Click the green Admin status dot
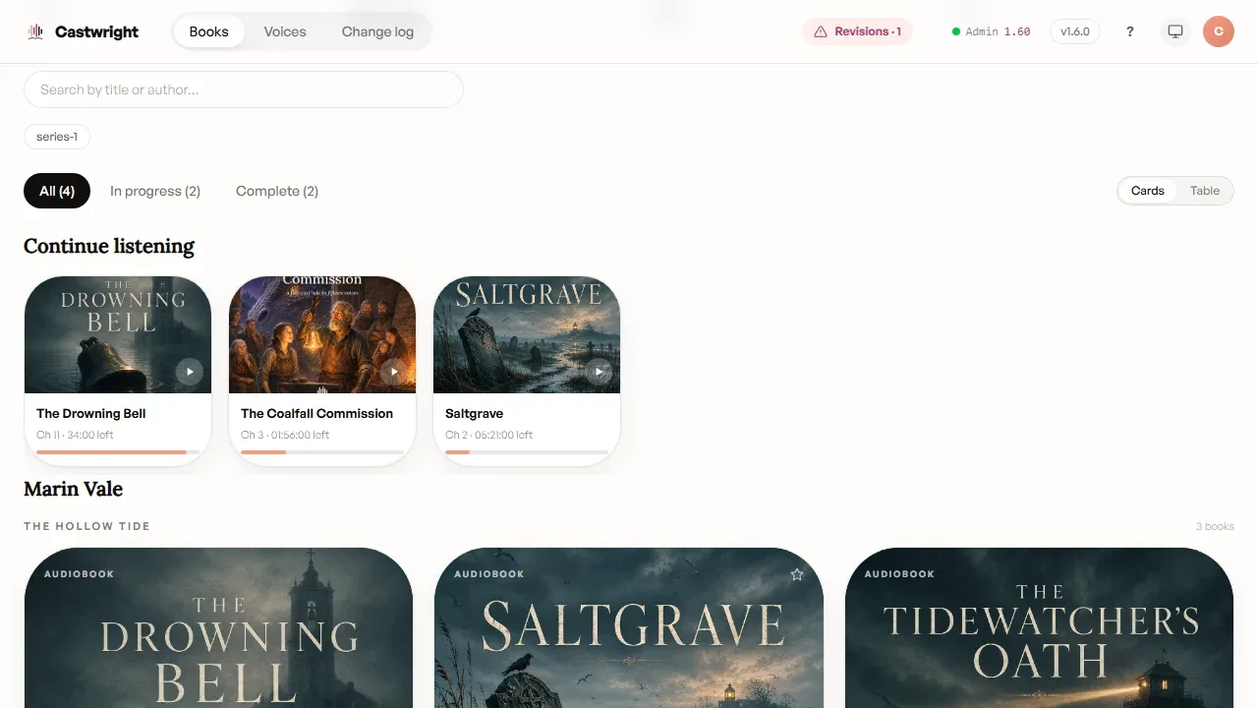Image resolution: width=1258 pixels, height=708 pixels. tap(956, 31)
